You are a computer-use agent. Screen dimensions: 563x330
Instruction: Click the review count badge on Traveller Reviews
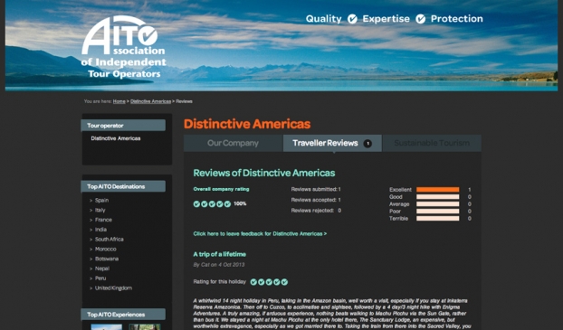(367, 144)
